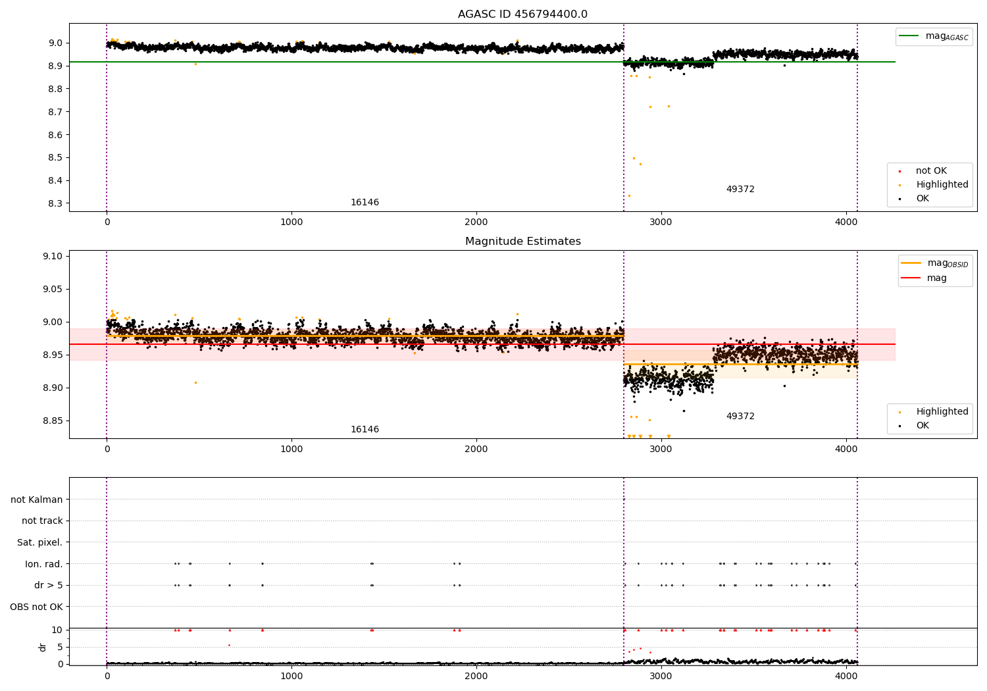Screen dimensions: 987x691
Task: Click the "3000" x-axis tick under top plot
Action: 661,222
